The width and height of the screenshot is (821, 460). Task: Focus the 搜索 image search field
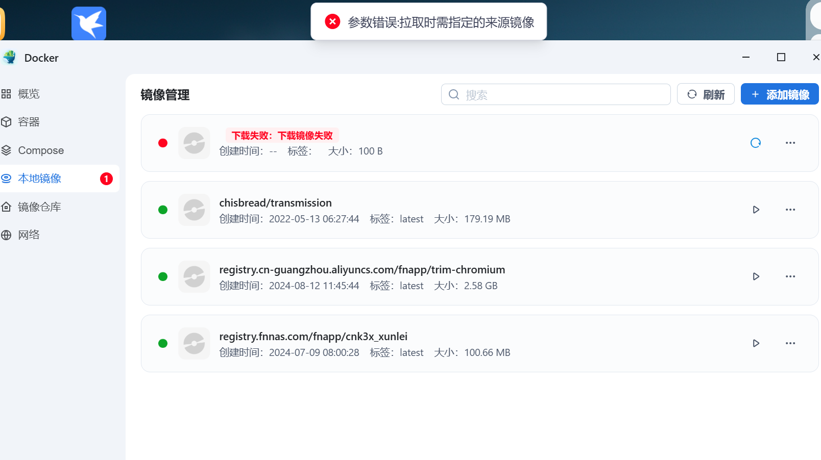pyautogui.click(x=556, y=94)
